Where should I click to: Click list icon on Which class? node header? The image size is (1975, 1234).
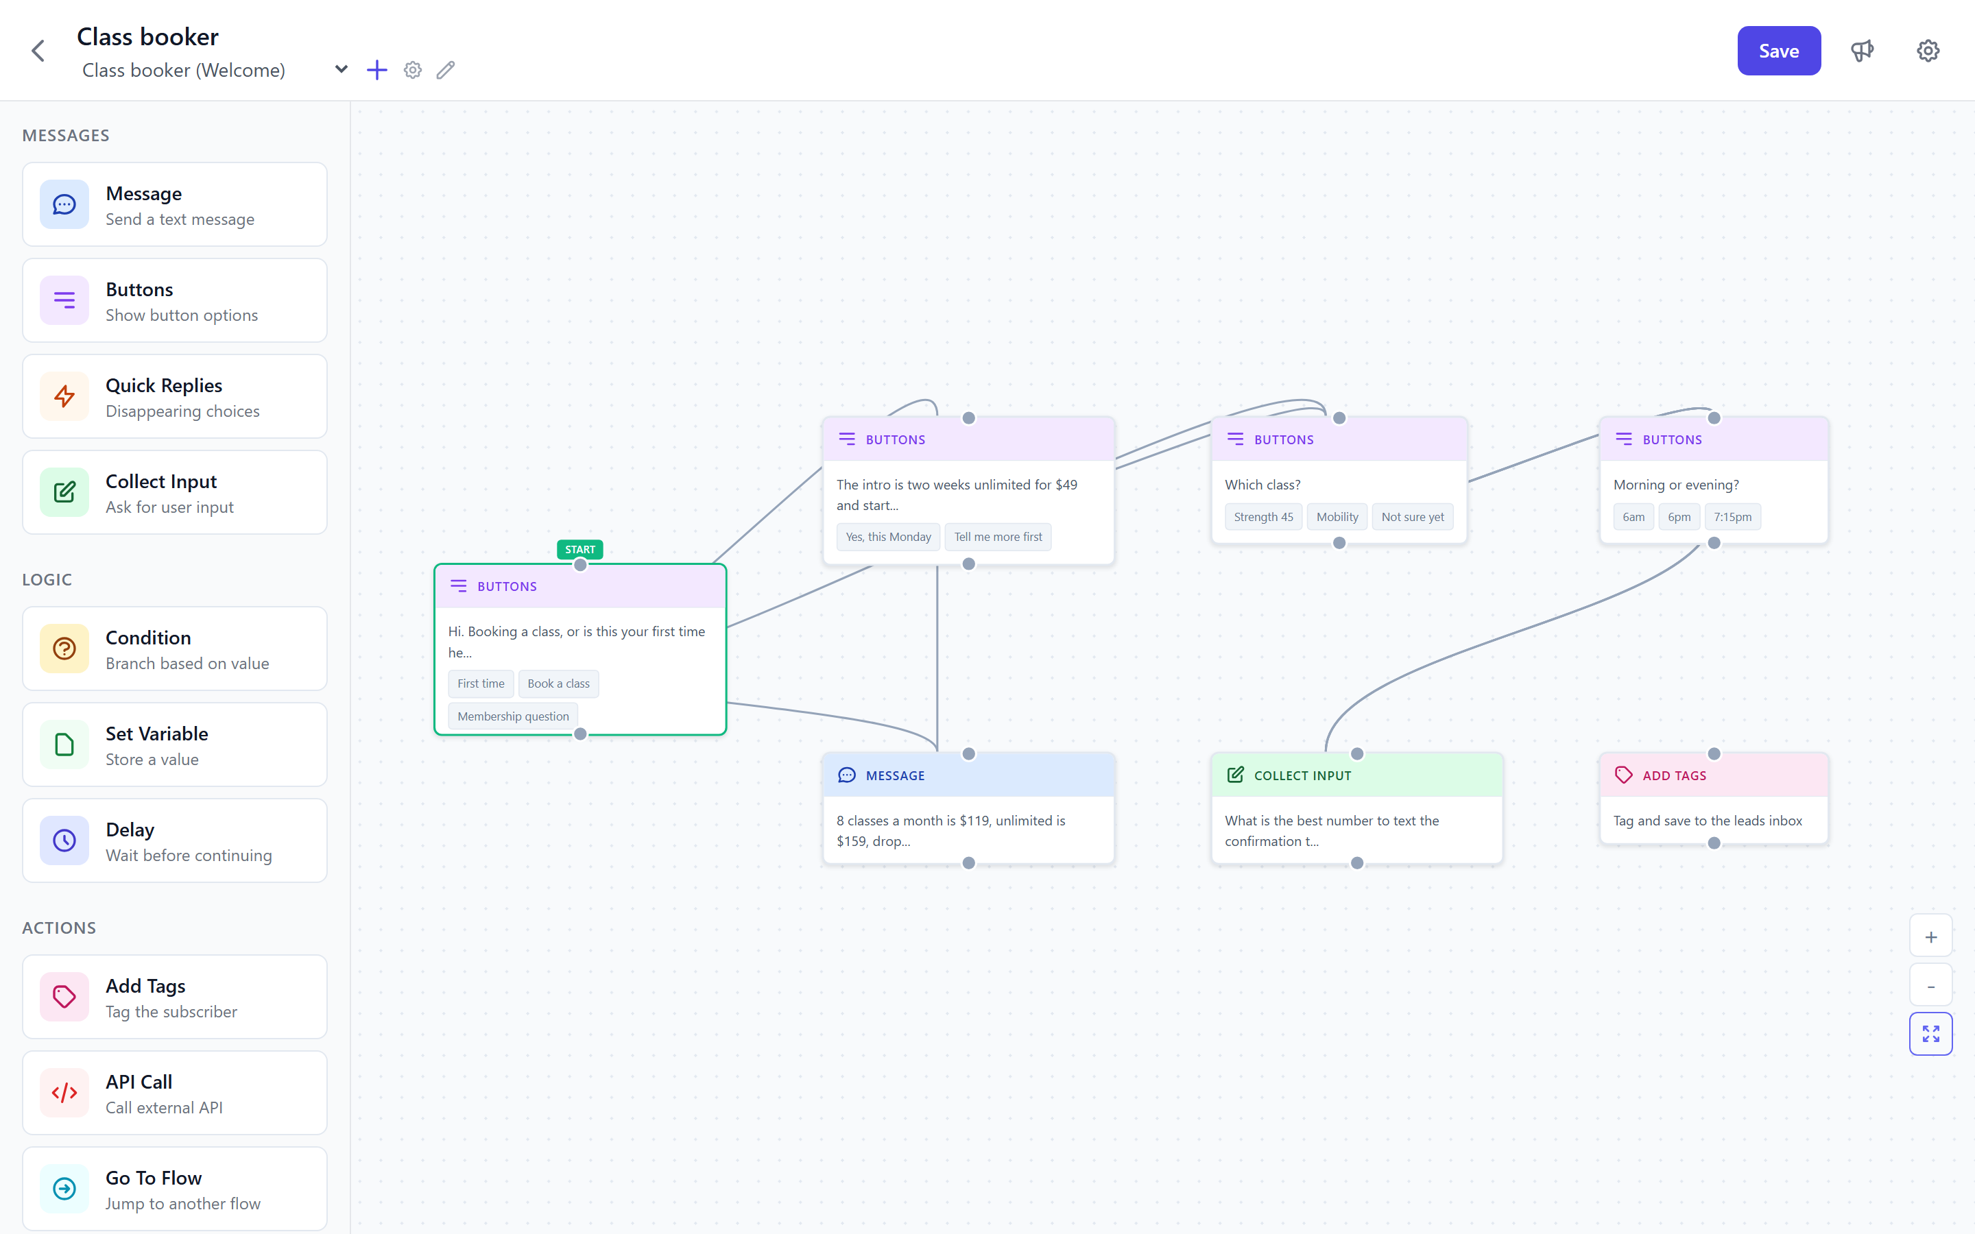pyautogui.click(x=1236, y=439)
